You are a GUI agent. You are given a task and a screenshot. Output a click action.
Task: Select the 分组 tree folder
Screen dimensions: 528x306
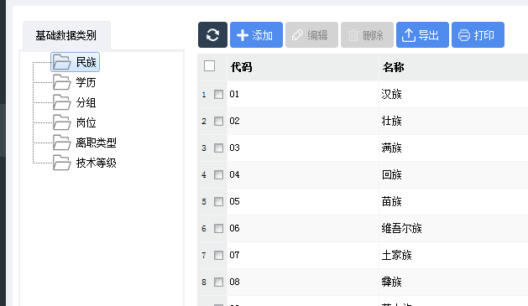click(x=75, y=102)
